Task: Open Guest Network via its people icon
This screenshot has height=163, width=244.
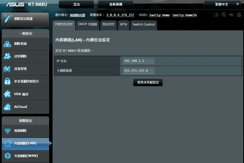Action: coord(7,56)
